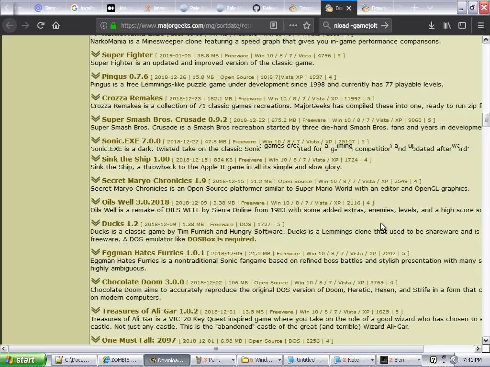Bookmark this page with the star
The width and height of the screenshot is (490, 367).
coord(307,26)
